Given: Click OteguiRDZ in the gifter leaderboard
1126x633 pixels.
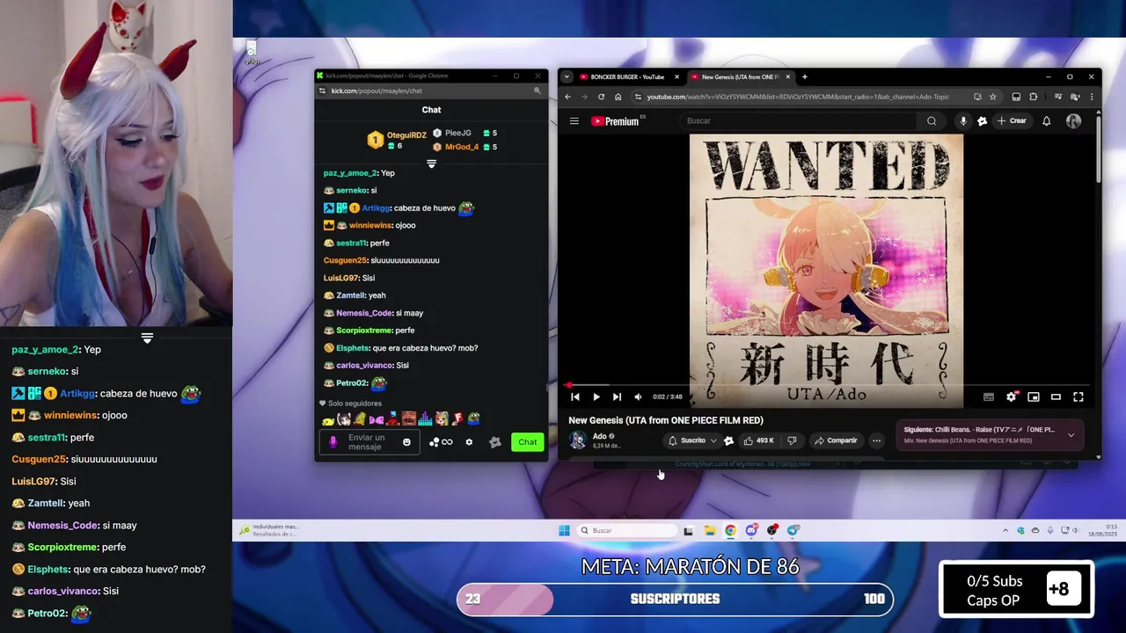Looking at the screenshot, I should [x=406, y=135].
